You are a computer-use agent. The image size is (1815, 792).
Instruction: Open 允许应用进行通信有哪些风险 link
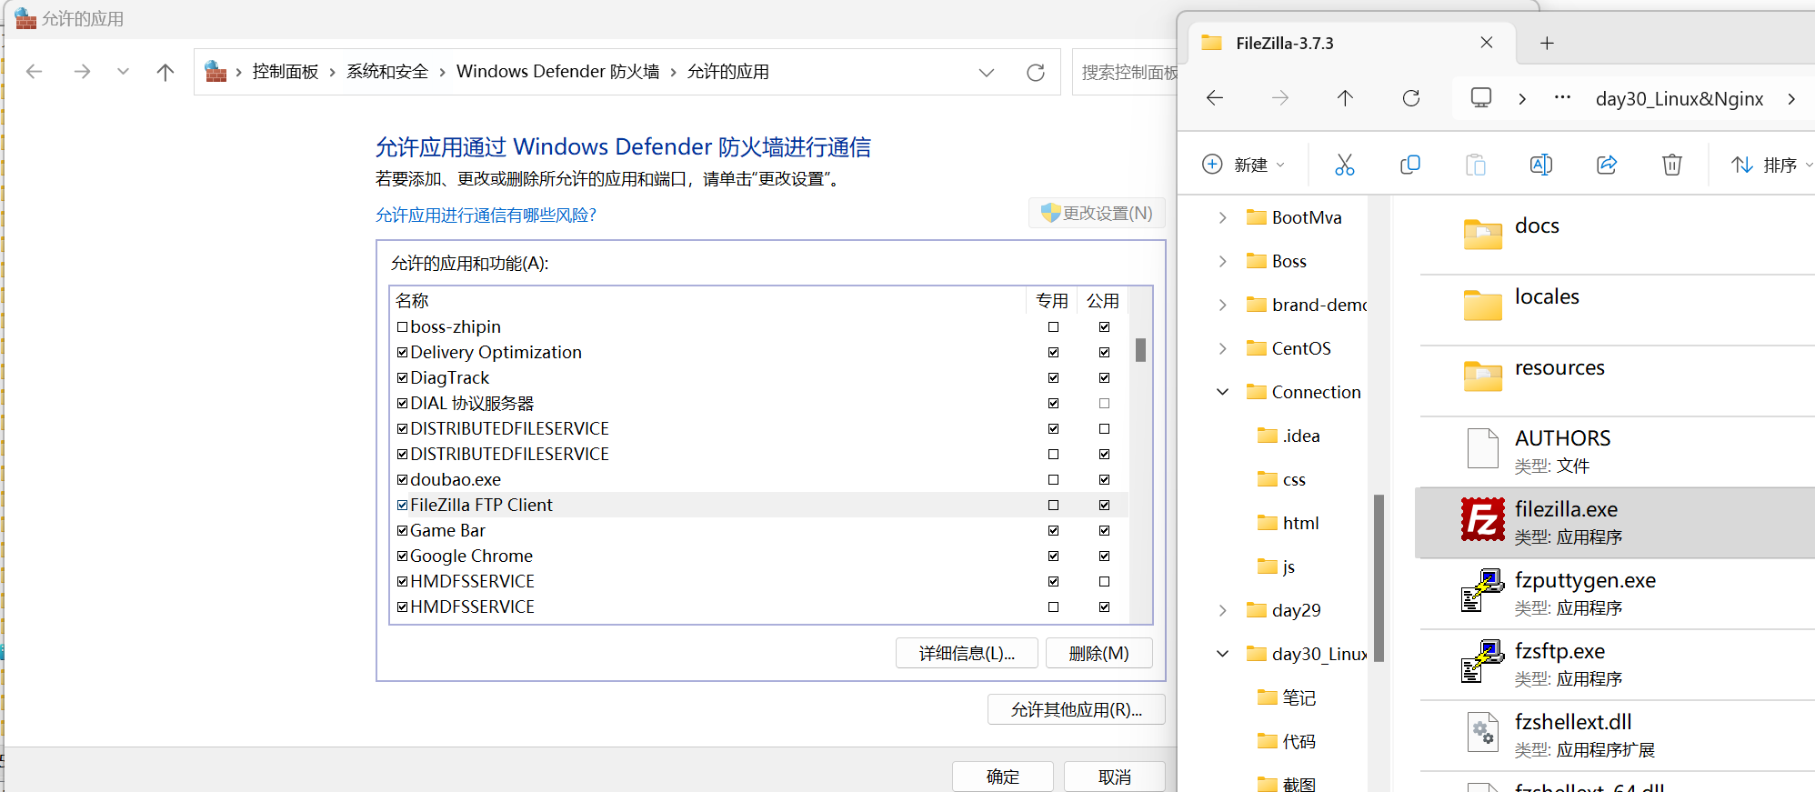[486, 215]
